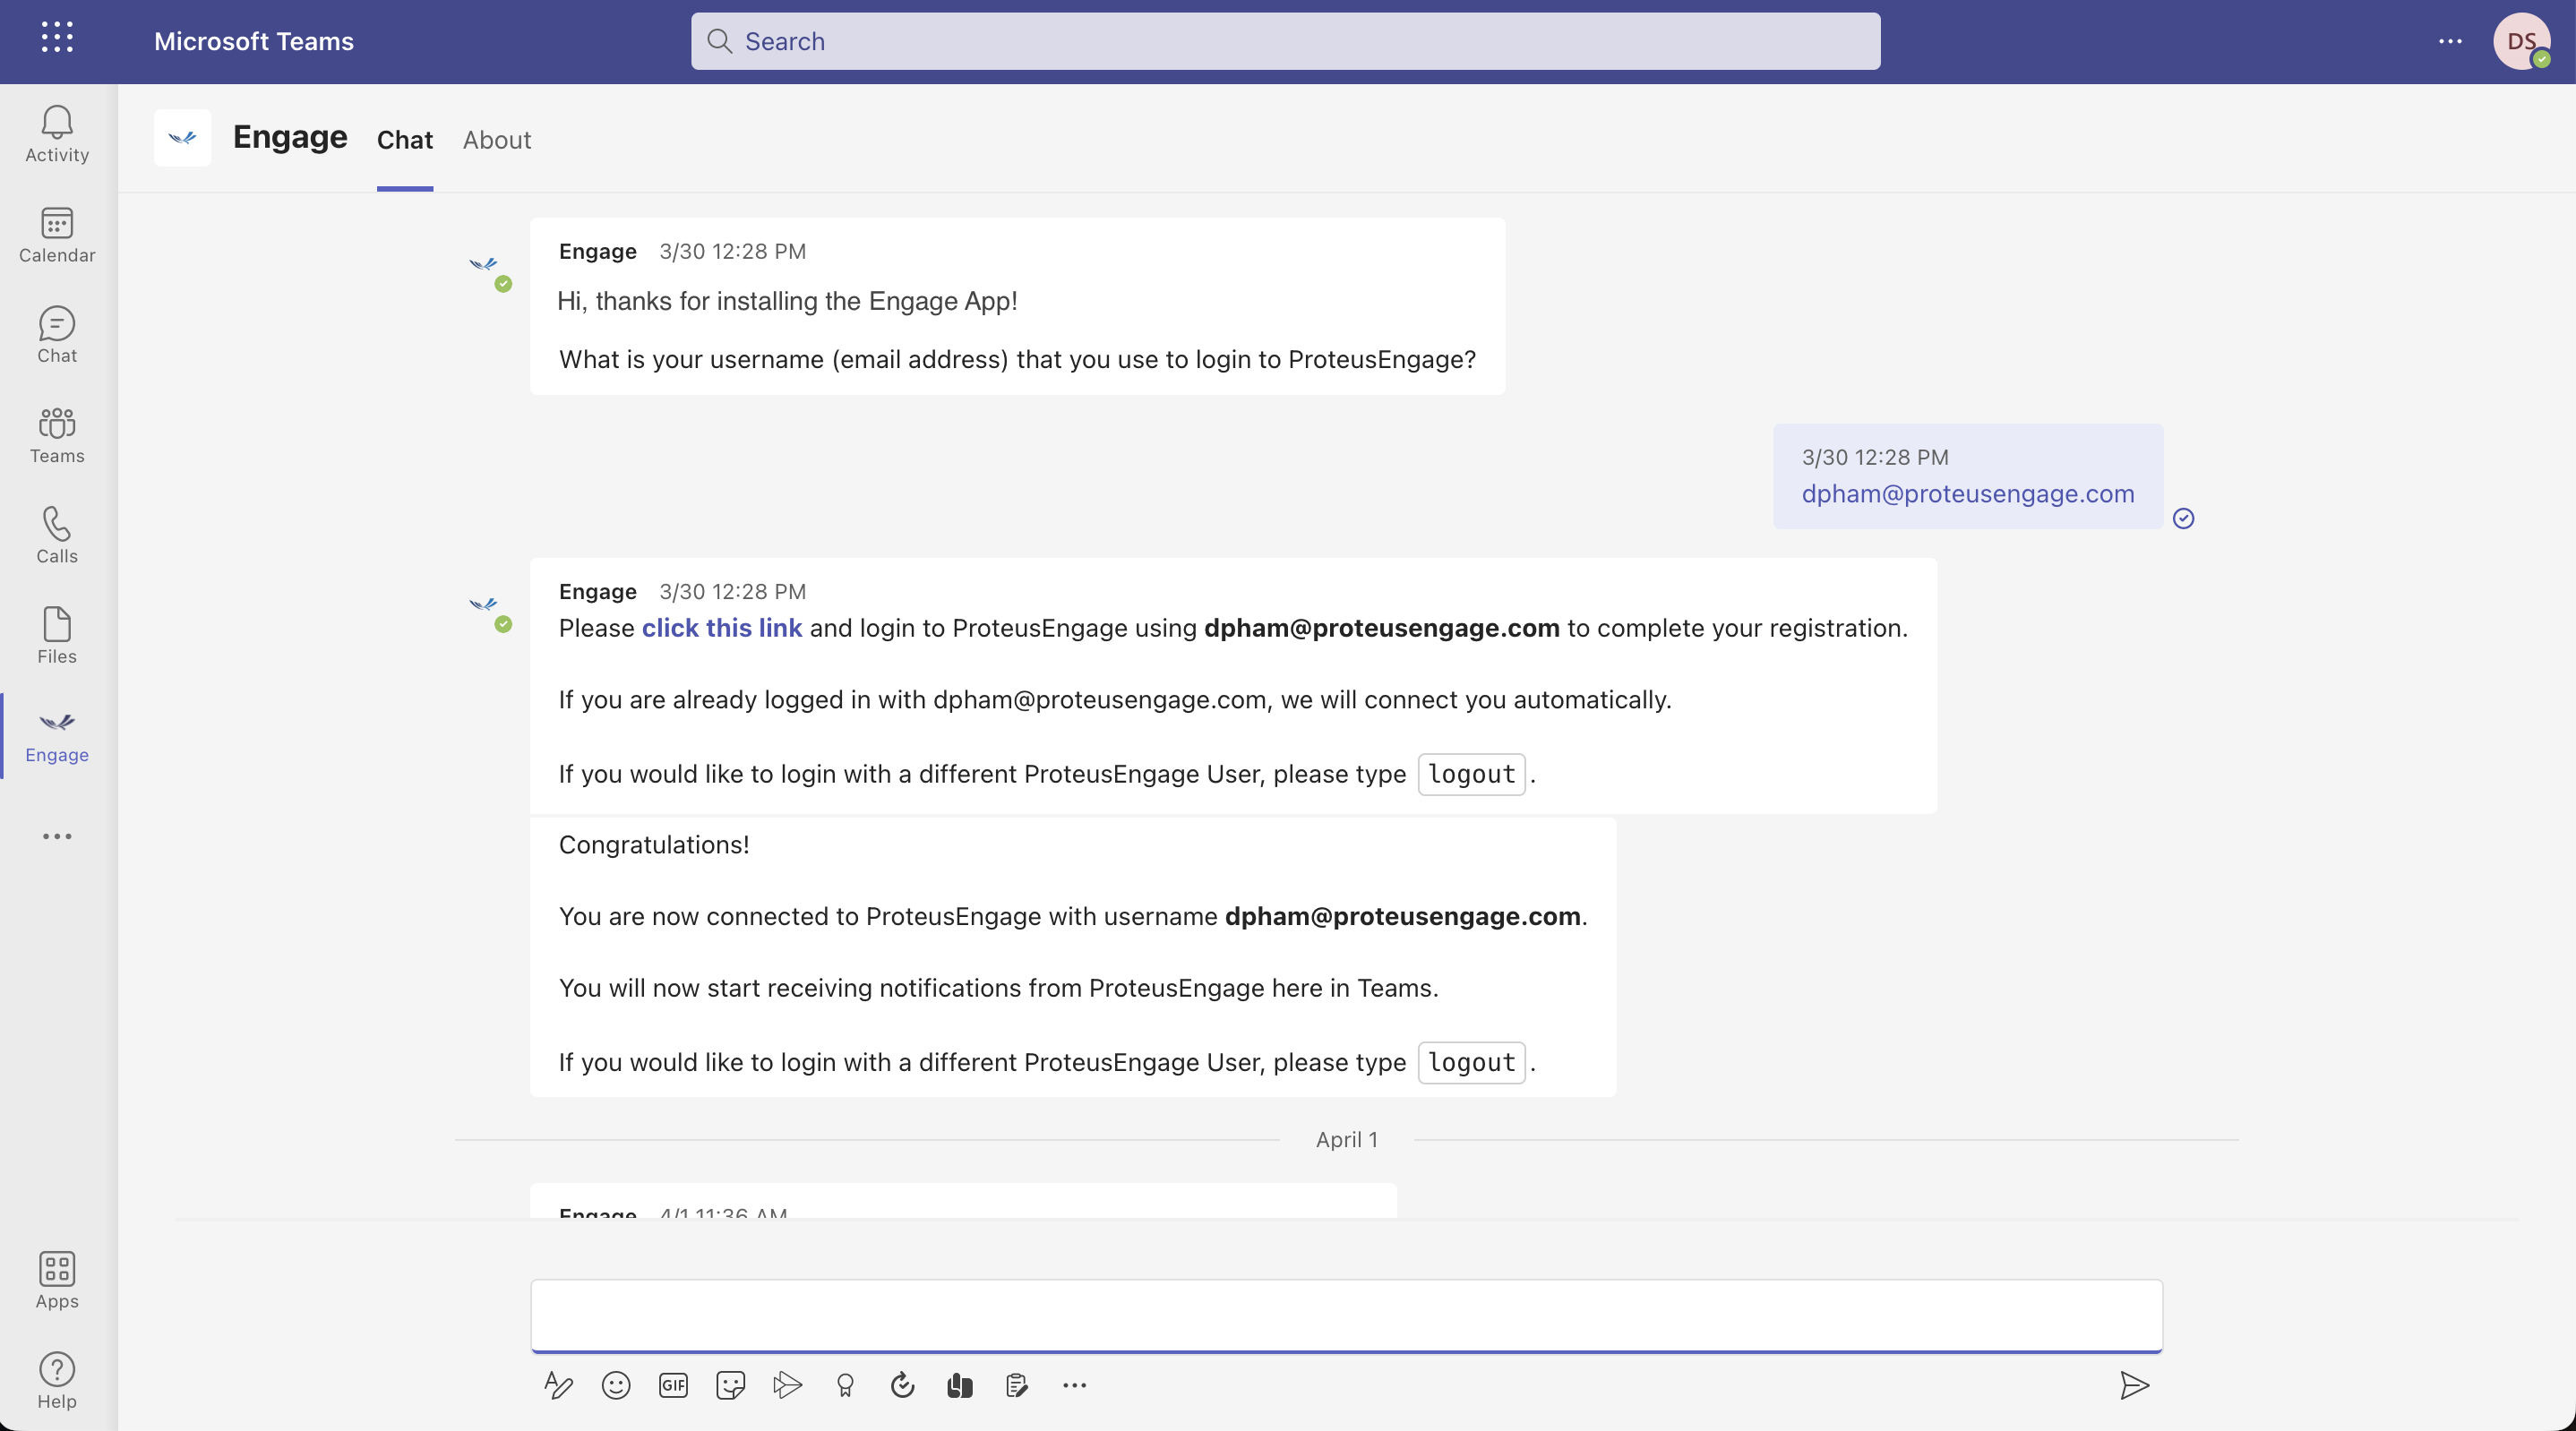Screen dimensions: 2576x1431
Task: Open the Approvals icon in compose toolbar
Action: [x=902, y=1385]
